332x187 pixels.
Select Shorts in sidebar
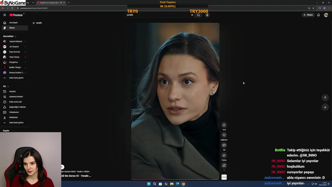click(x=15, y=28)
